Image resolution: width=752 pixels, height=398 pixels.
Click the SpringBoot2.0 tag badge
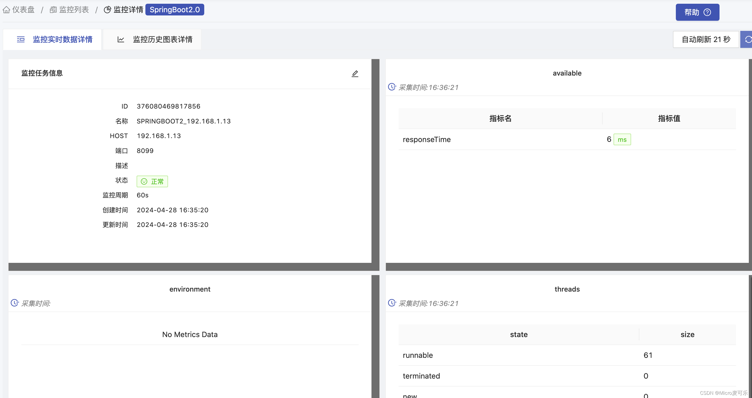tap(175, 10)
